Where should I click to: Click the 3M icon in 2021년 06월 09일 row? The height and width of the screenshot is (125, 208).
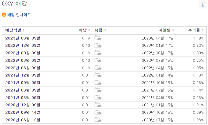pos(98,90)
